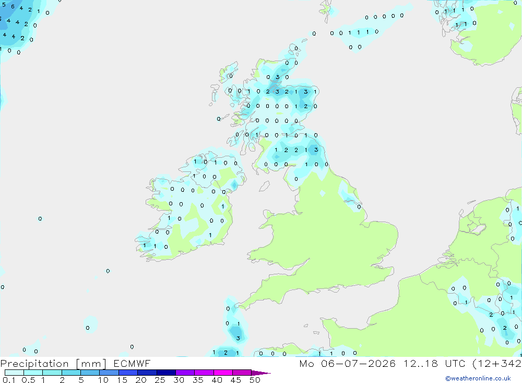The image size is (522, 383).
Task: Click the '0.5' legend scale label
Action: pos(28,380)
